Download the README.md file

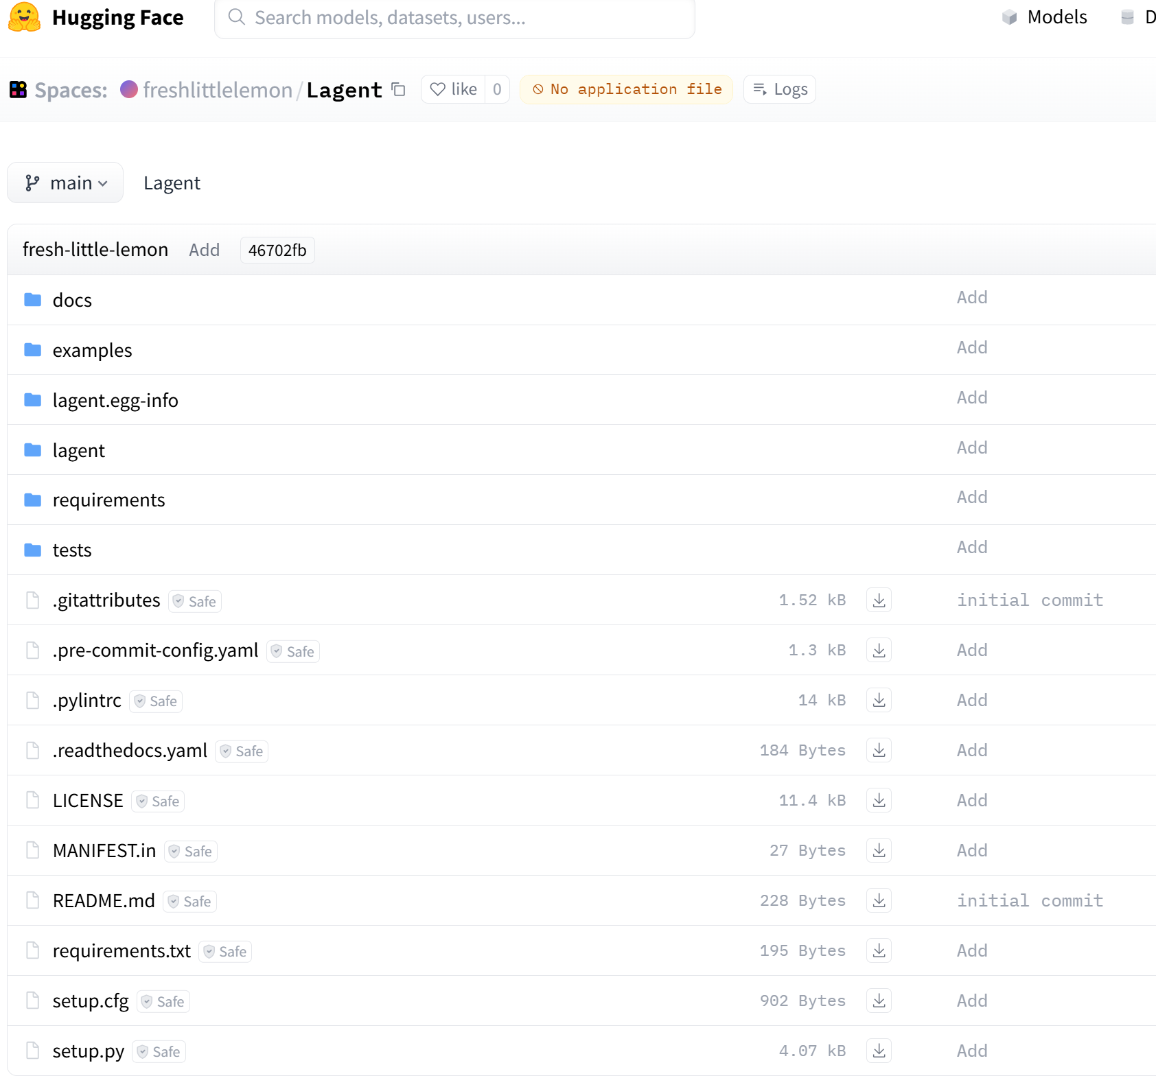879,900
